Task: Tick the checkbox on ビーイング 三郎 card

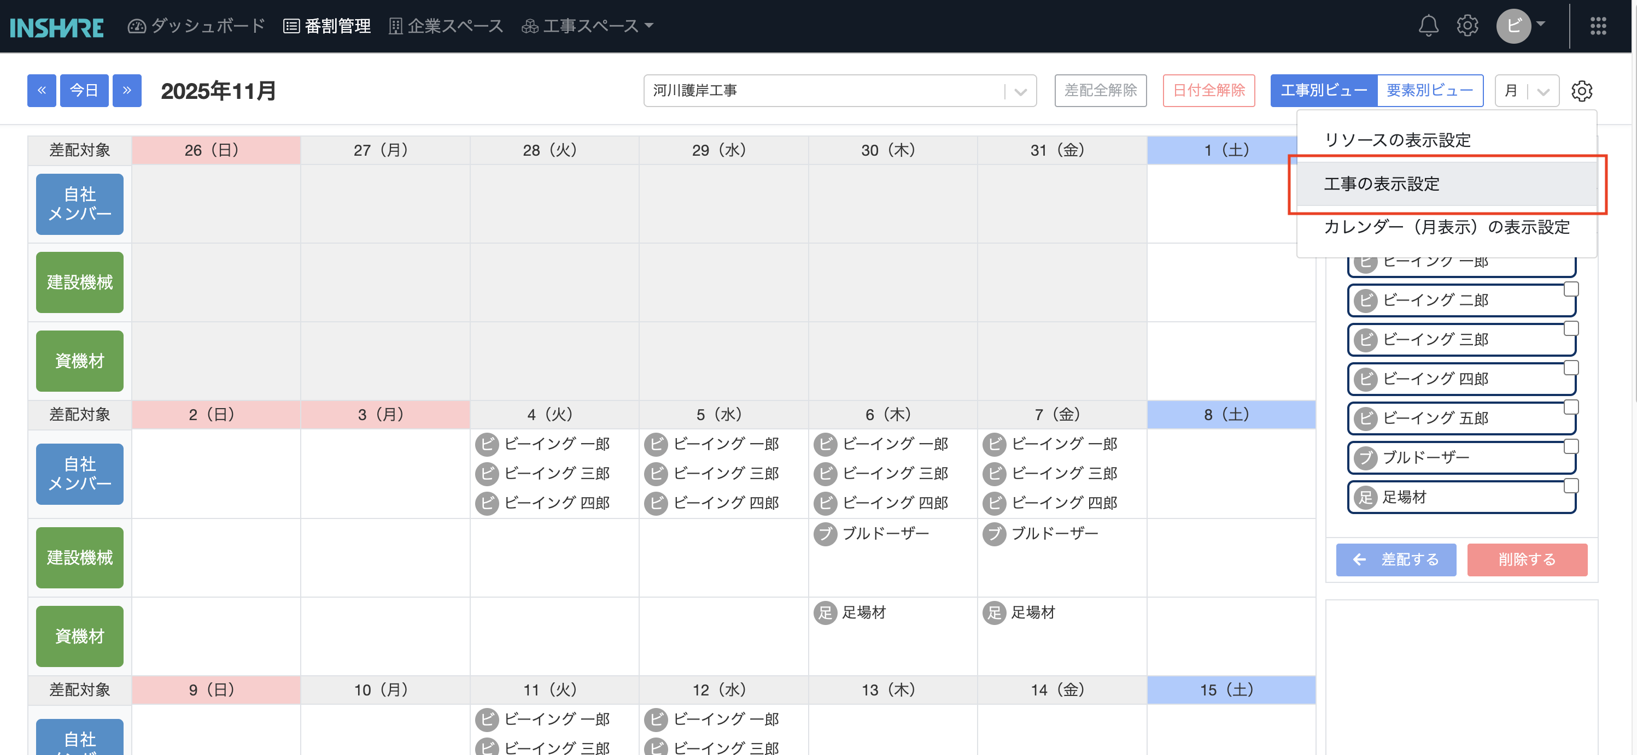Action: click(x=1571, y=328)
